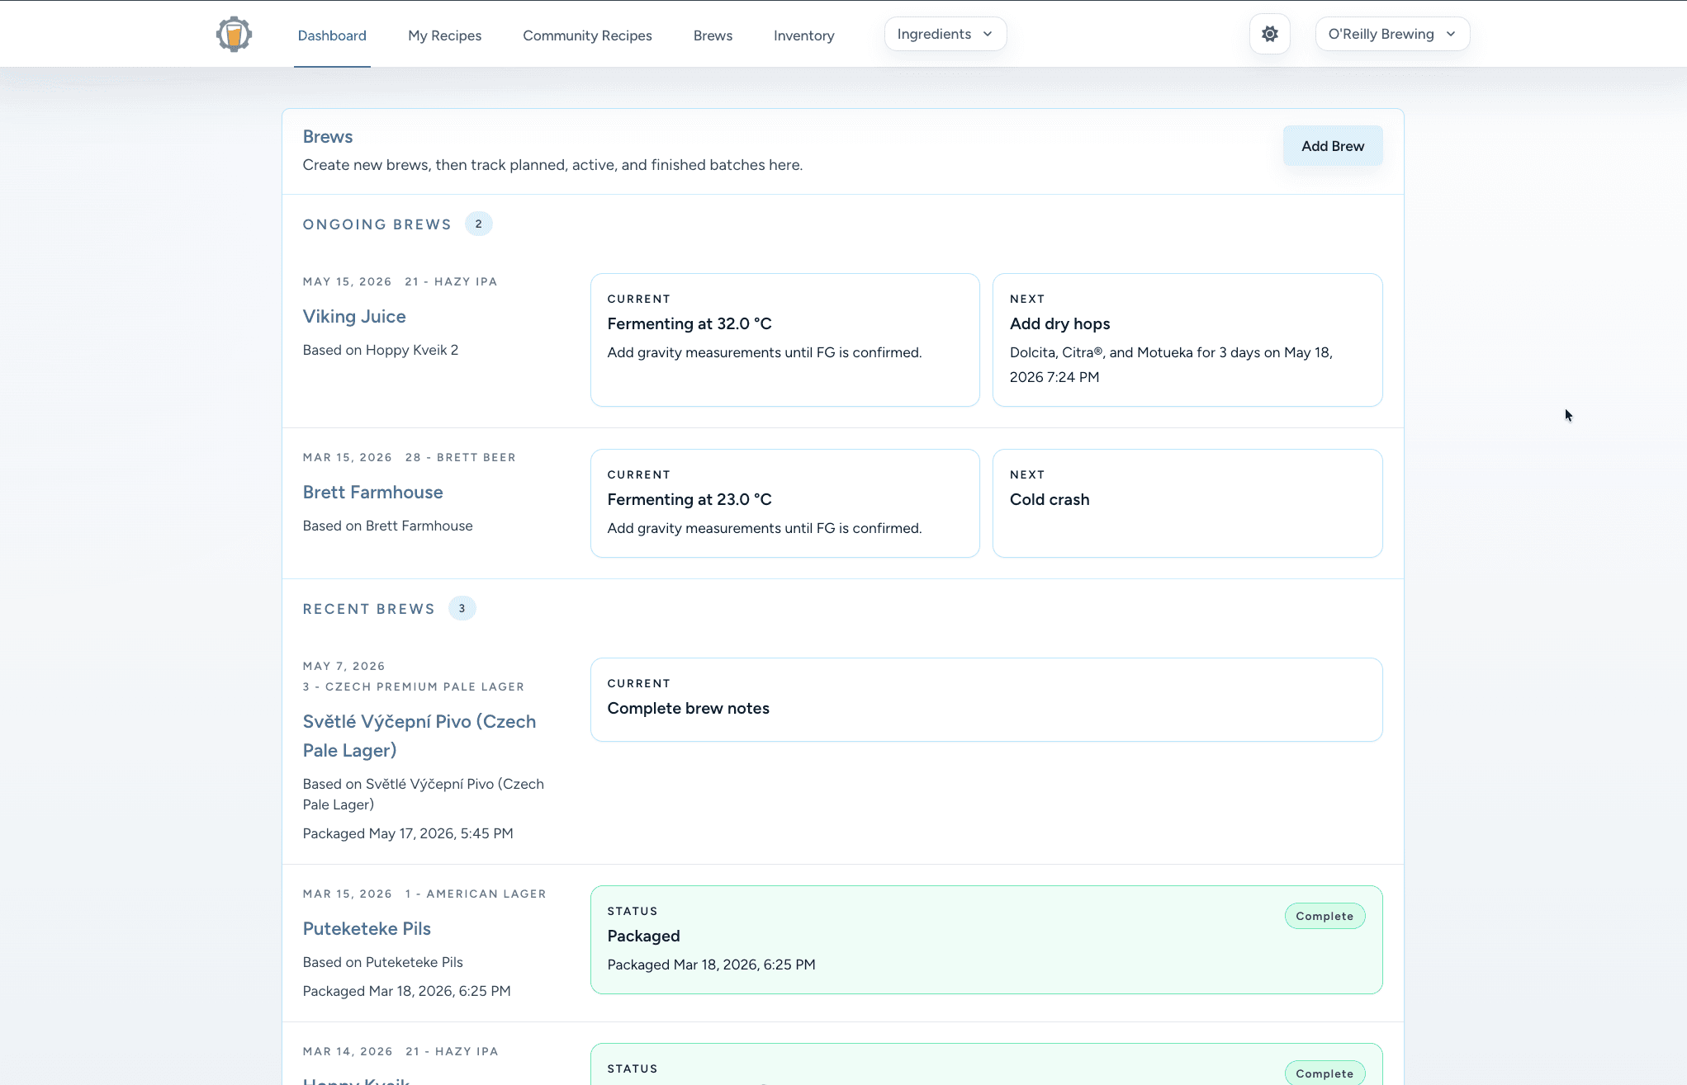
Task: Switch to the Brews nav item
Action: [713, 35]
